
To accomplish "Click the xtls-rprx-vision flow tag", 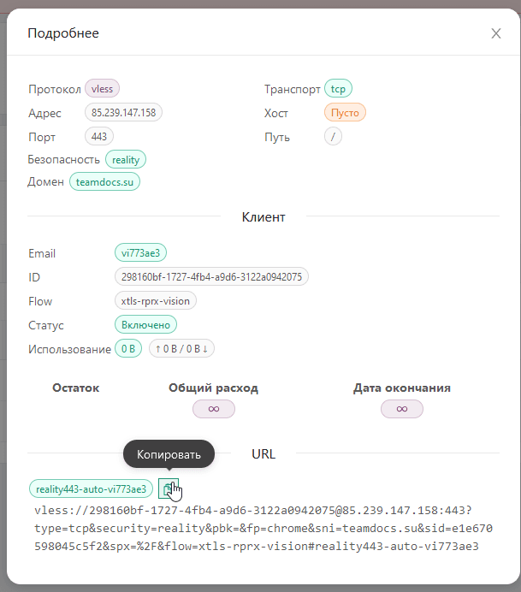I will click(156, 300).
